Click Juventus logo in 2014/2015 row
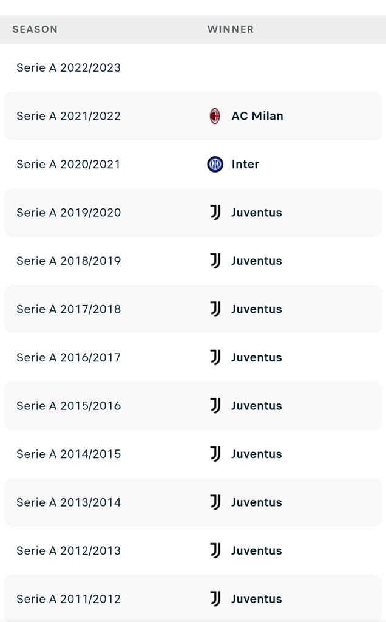Image resolution: width=386 pixels, height=622 pixels. (x=215, y=454)
